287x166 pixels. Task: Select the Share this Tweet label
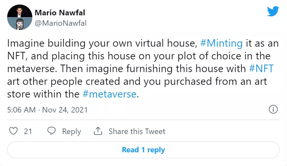click(137, 131)
